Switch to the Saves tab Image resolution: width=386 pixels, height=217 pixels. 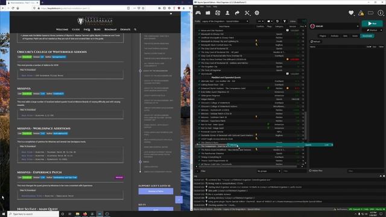[x=355, y=36]
